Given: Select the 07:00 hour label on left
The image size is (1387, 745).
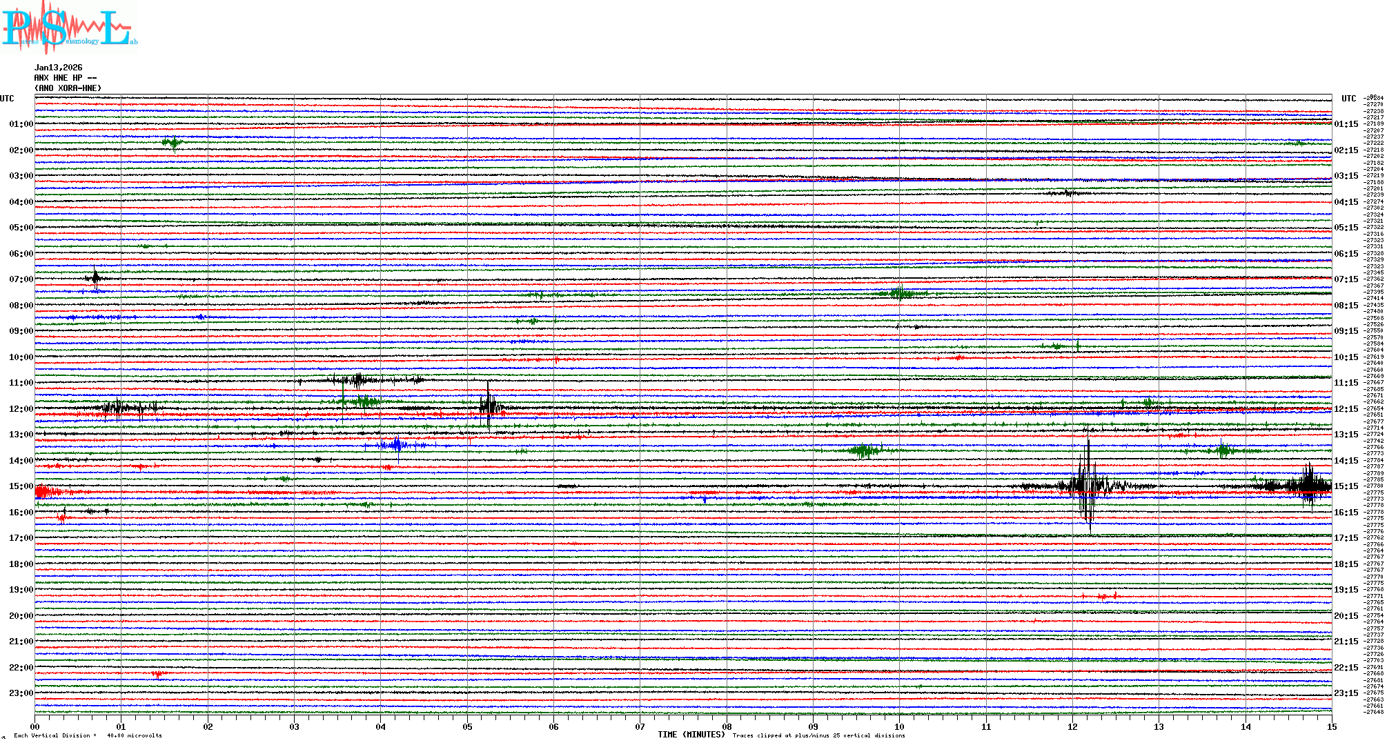Looking at the screenshot, I should tap(21, 279).
